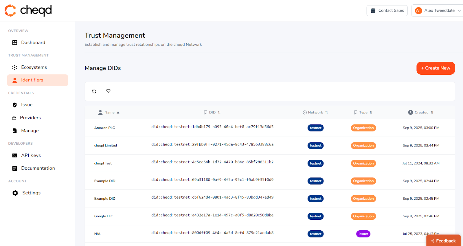Click the cheqd logo in the header
The height and width of the screenshot is (246, 463).
(28, 11)
